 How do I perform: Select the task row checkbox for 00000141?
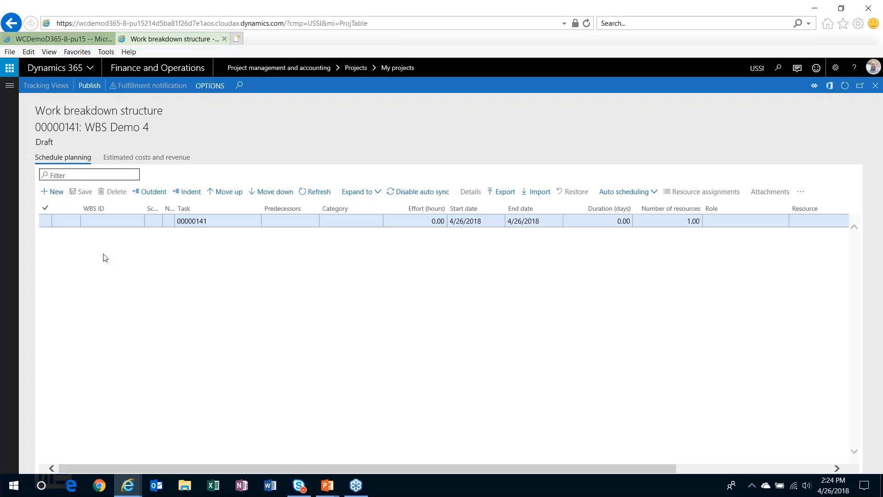[x=45, y=221]
